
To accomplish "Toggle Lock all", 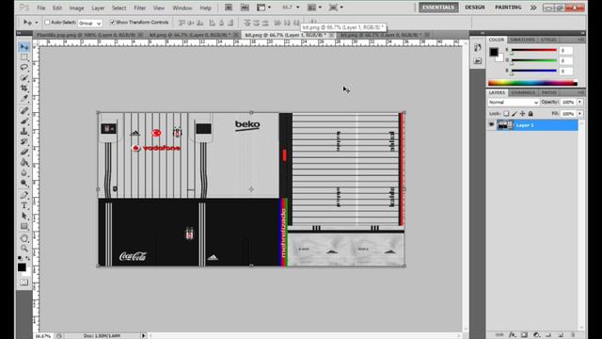I will pos(531,113).
